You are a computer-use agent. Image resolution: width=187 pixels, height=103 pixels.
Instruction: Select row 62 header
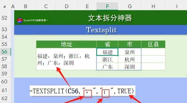(5, 99)
